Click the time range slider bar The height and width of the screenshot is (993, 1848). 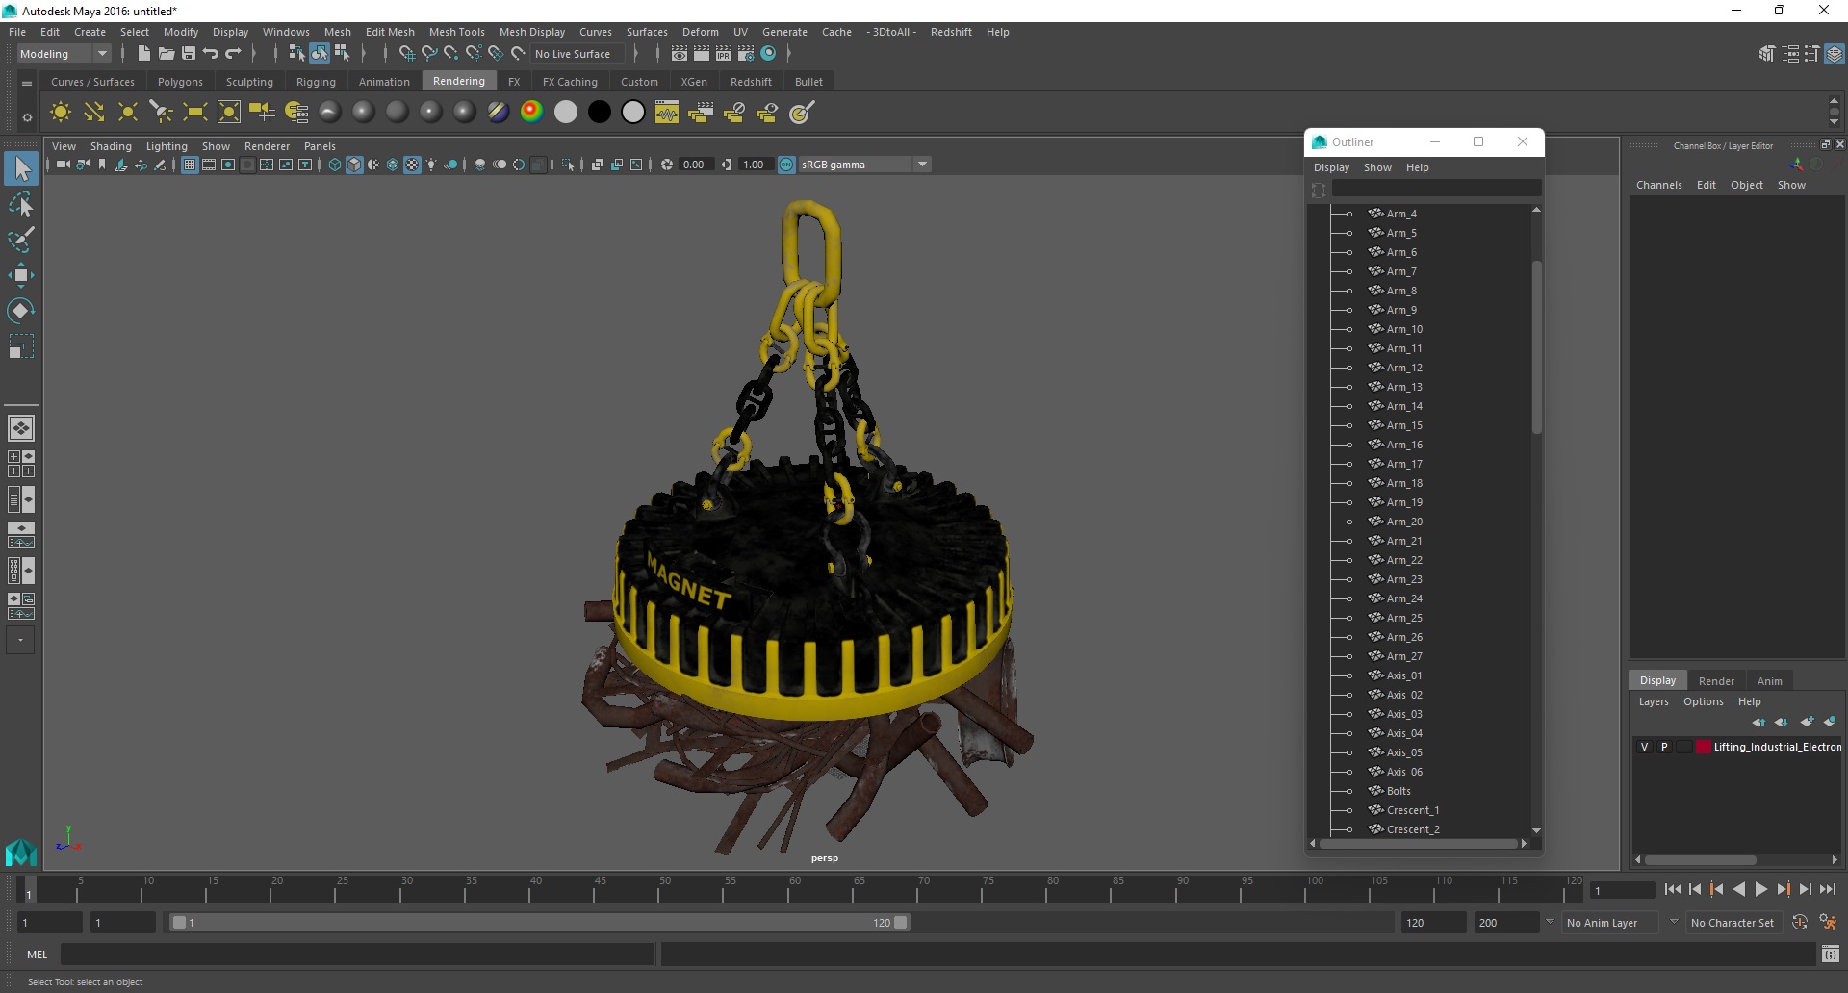tap(539, 922)
